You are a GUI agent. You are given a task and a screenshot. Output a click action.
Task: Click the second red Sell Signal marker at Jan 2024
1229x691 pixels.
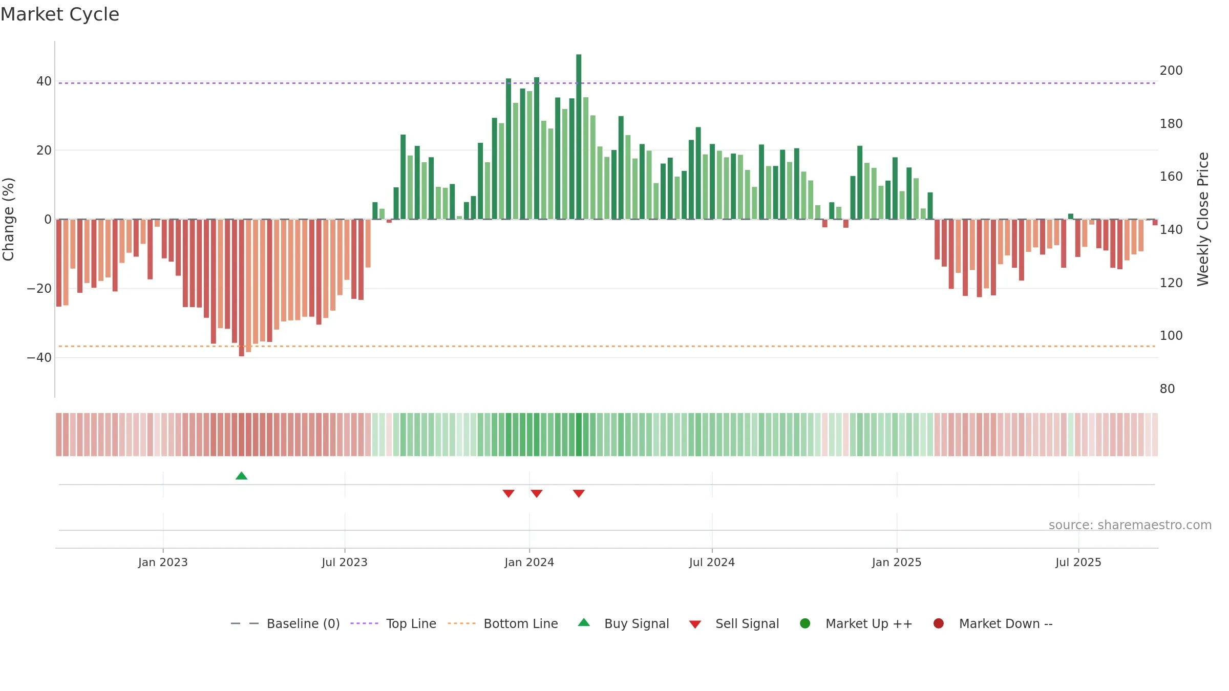pos(537,493)
